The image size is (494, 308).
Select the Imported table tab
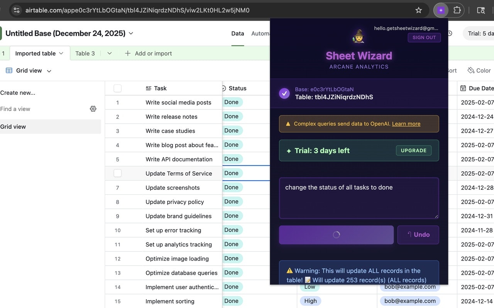tap(35, 53)
